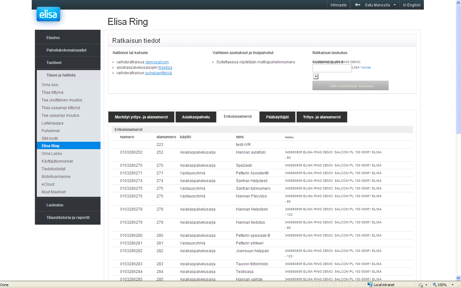Open Tuotteet in the sidebar

[54, 62]
